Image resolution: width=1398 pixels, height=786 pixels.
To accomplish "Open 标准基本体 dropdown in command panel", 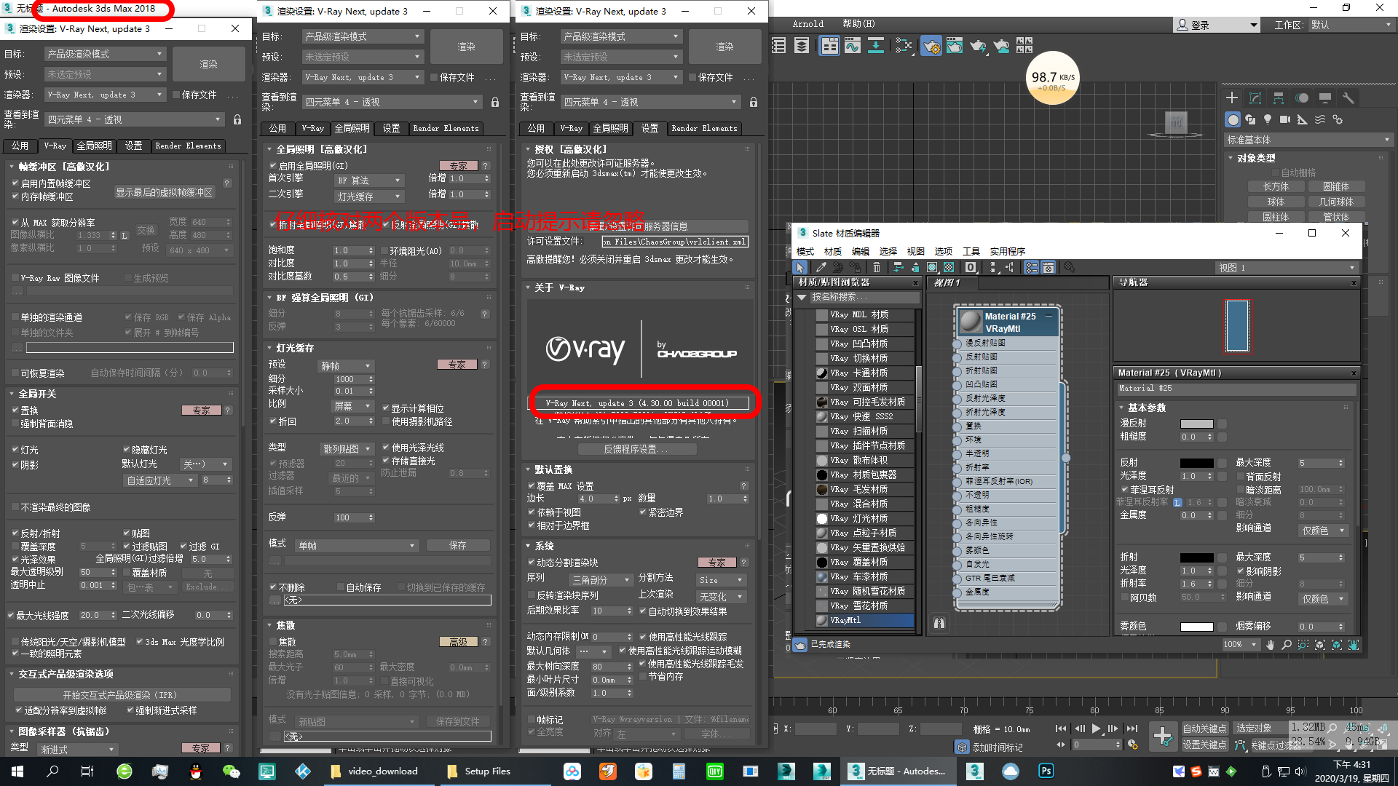I will click(x=1308, y=140).
